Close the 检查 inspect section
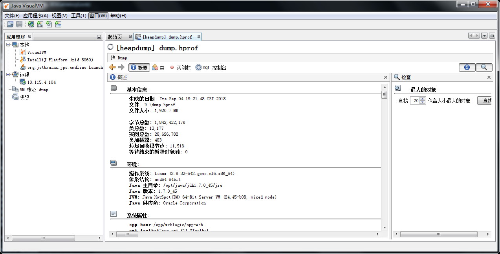Screen dimensions: 500x254 [x=489, y=77]
